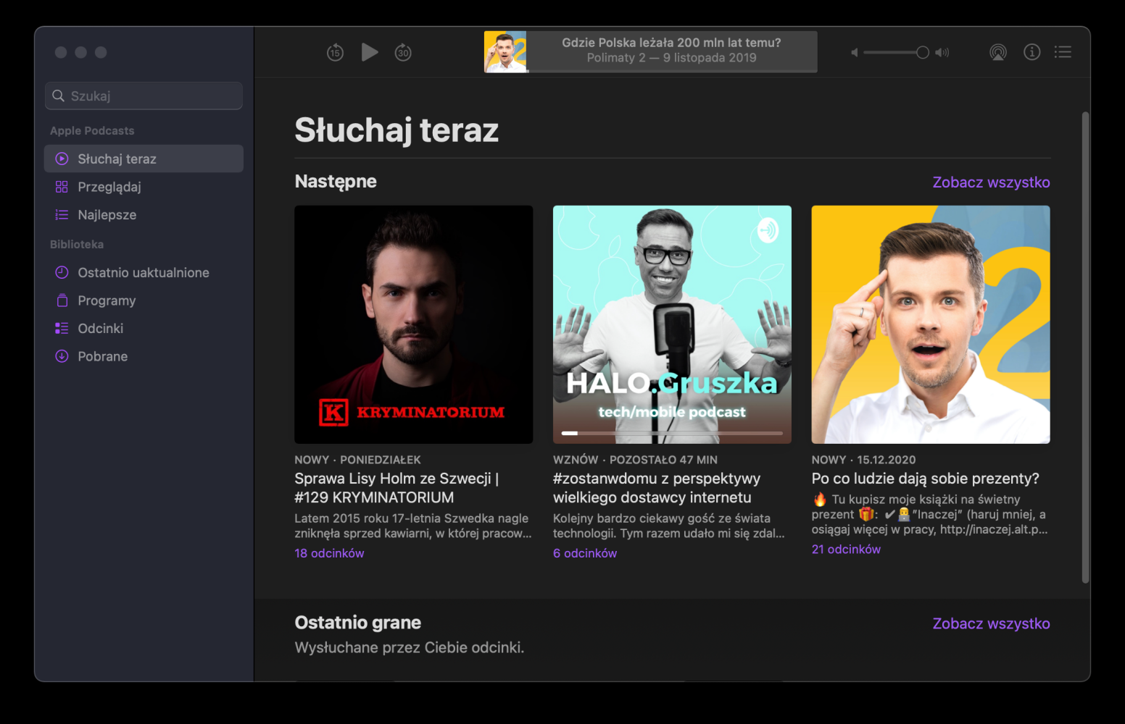This screenshot has height=724, width=1125.
Task: Click the now playing artwork thumbnail
Action: pos(505,51)
